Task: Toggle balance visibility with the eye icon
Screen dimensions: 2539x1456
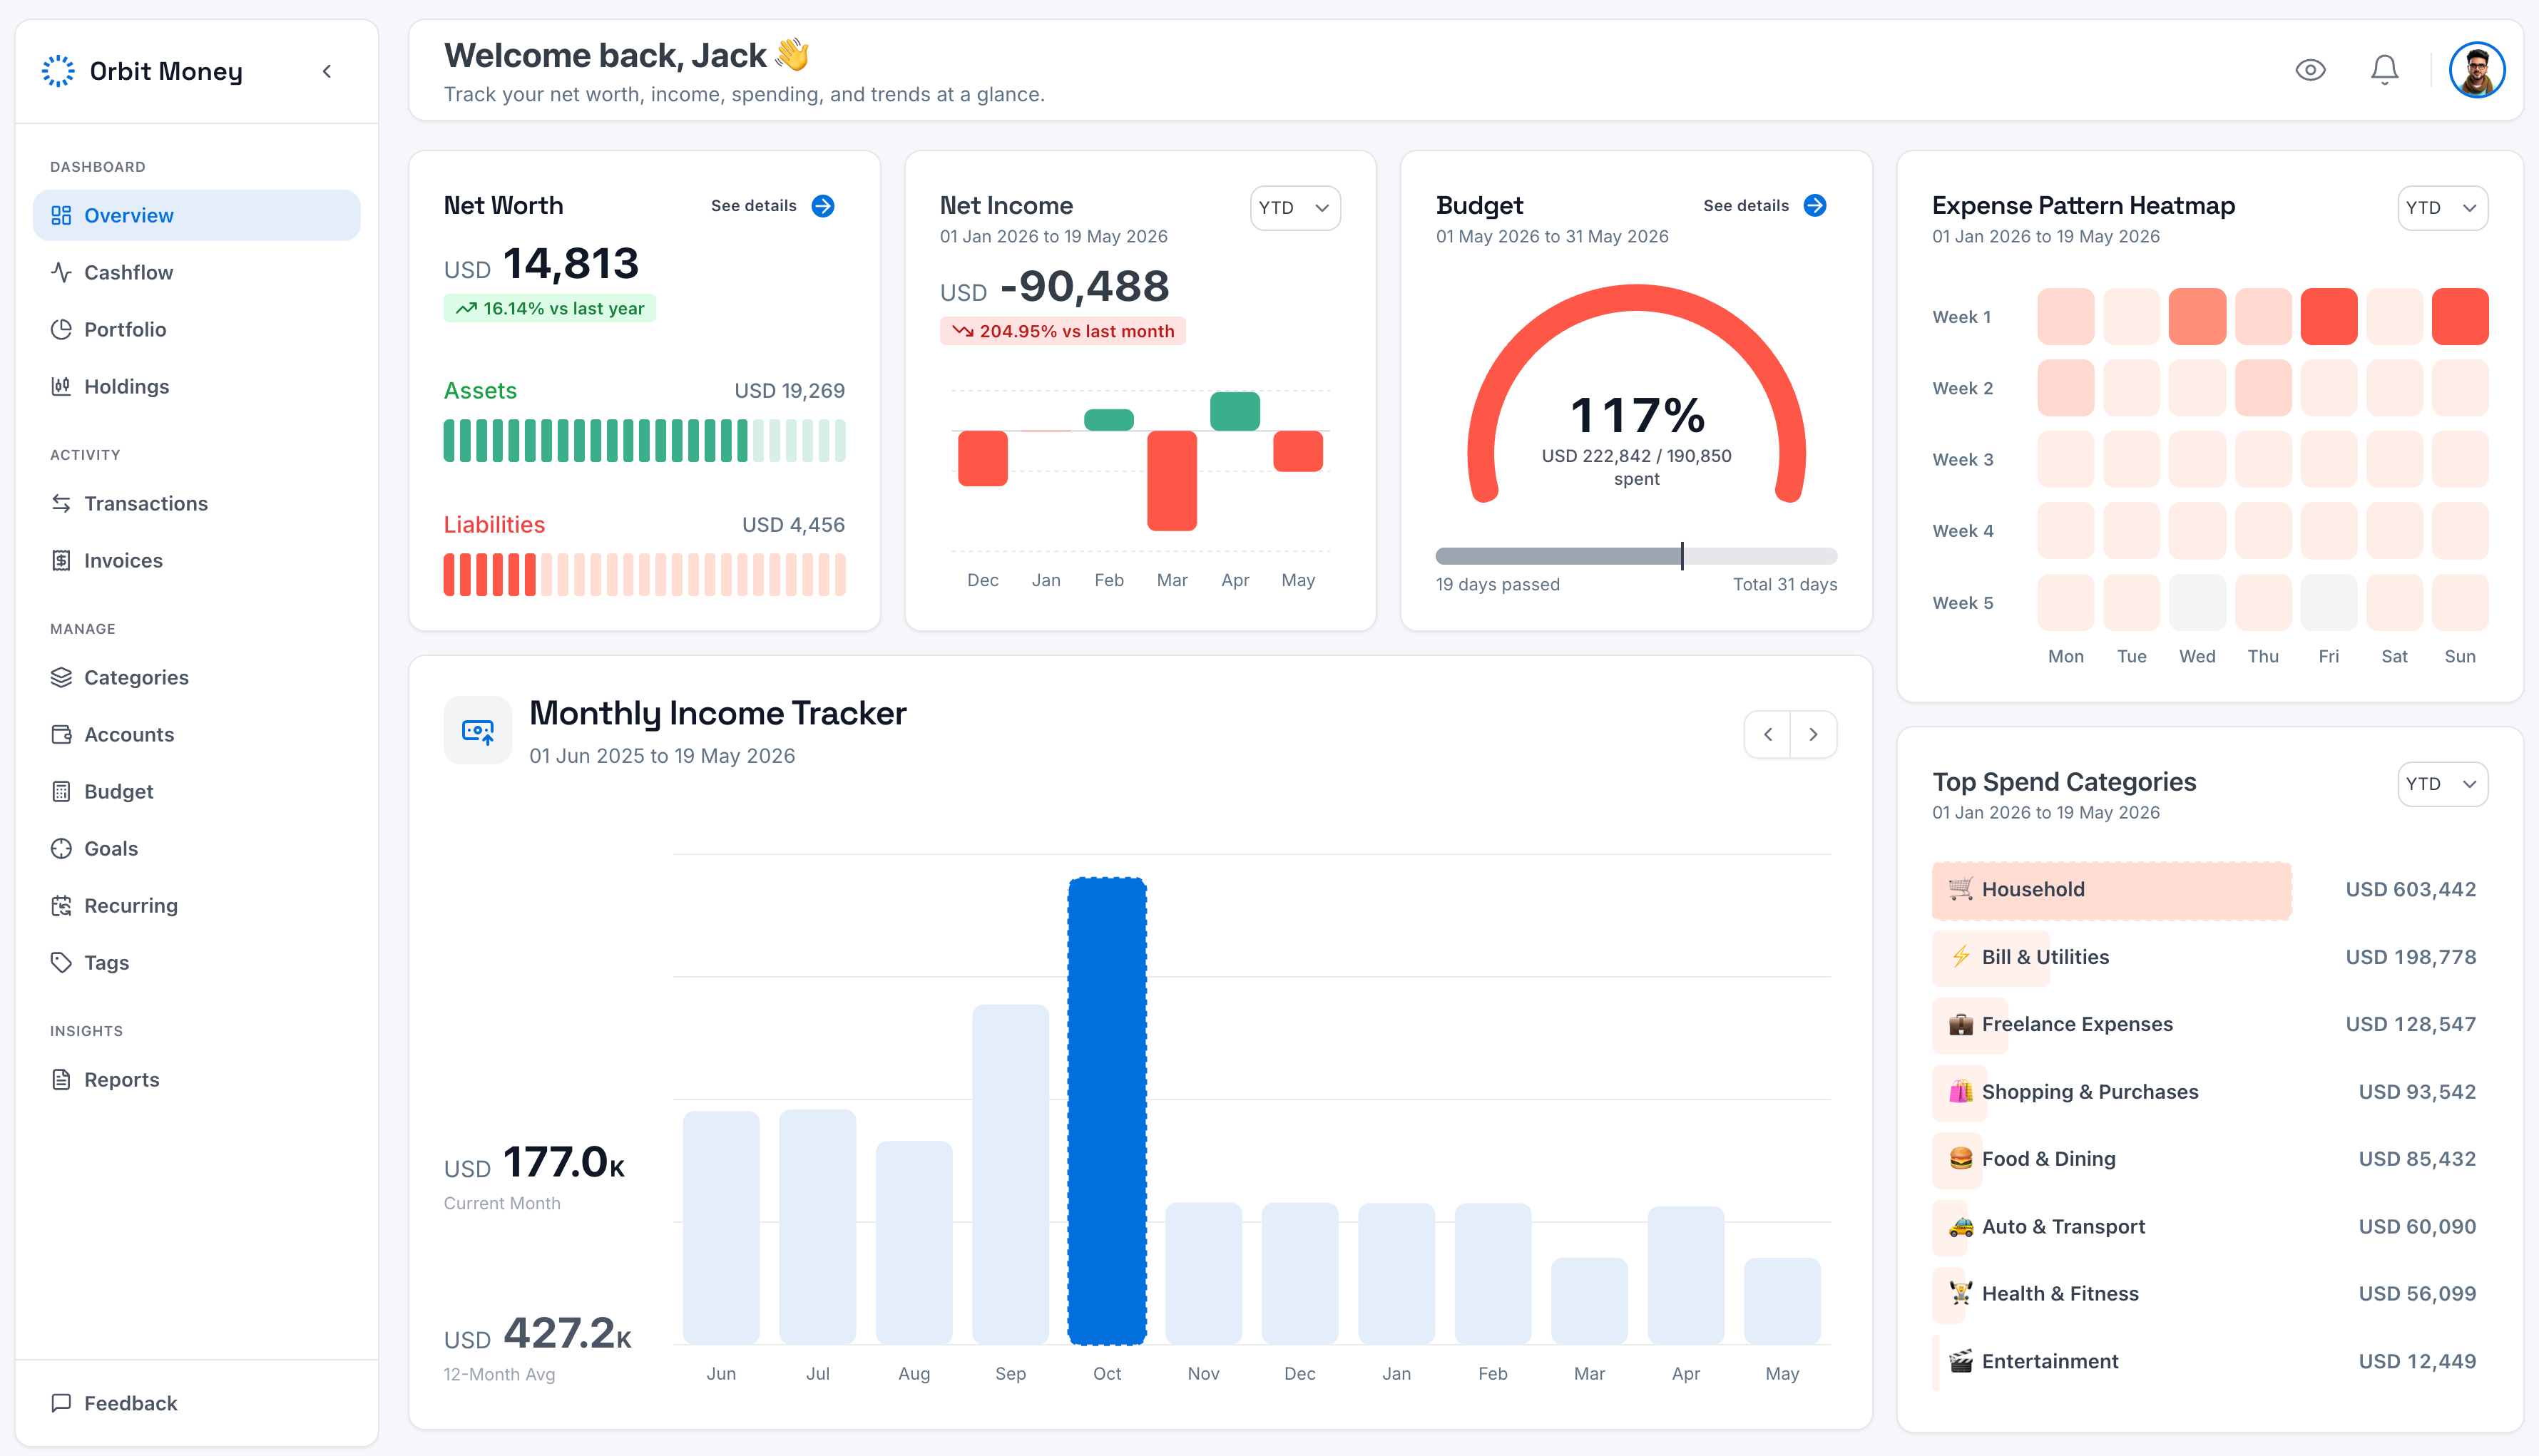Action: click(2310, 70)
